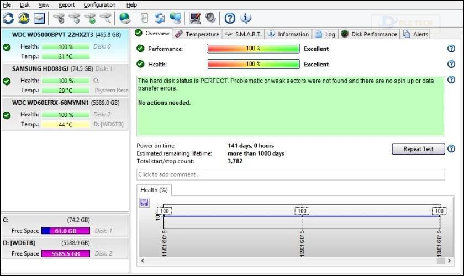The width and height of the screenshot is (464, 276).
Task: Click the Health 100 % gradient bar
Action: [254, 64]
